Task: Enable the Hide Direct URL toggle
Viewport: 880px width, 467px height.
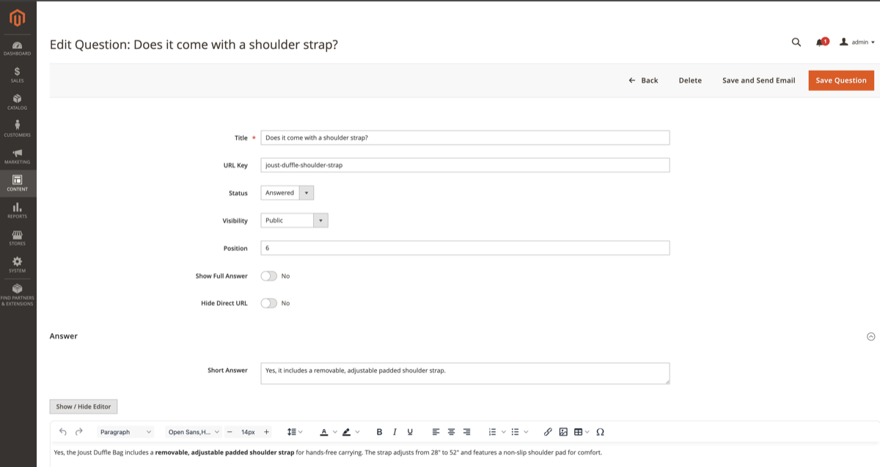Action: (268, 303)
